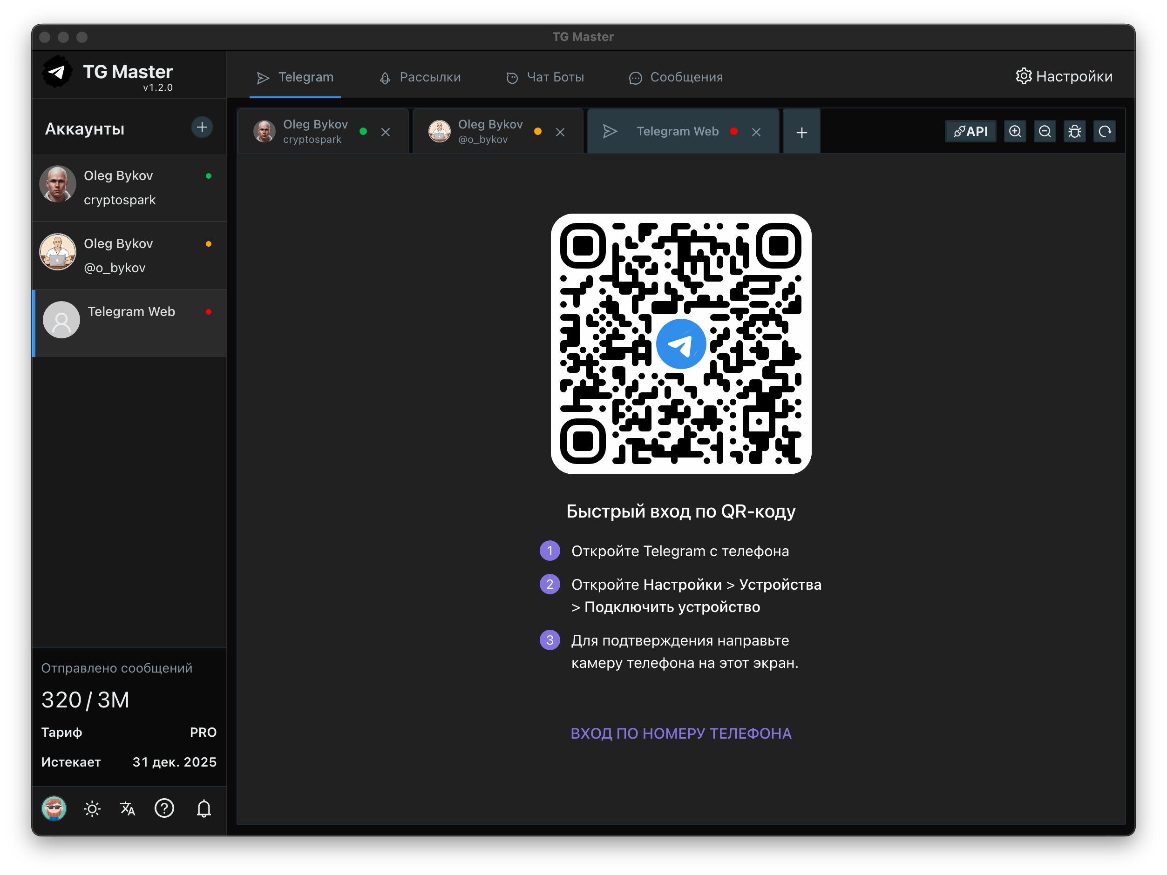1167x875 pixels.
Task: Go to the Сообщения tab
Action: point(676,77)
